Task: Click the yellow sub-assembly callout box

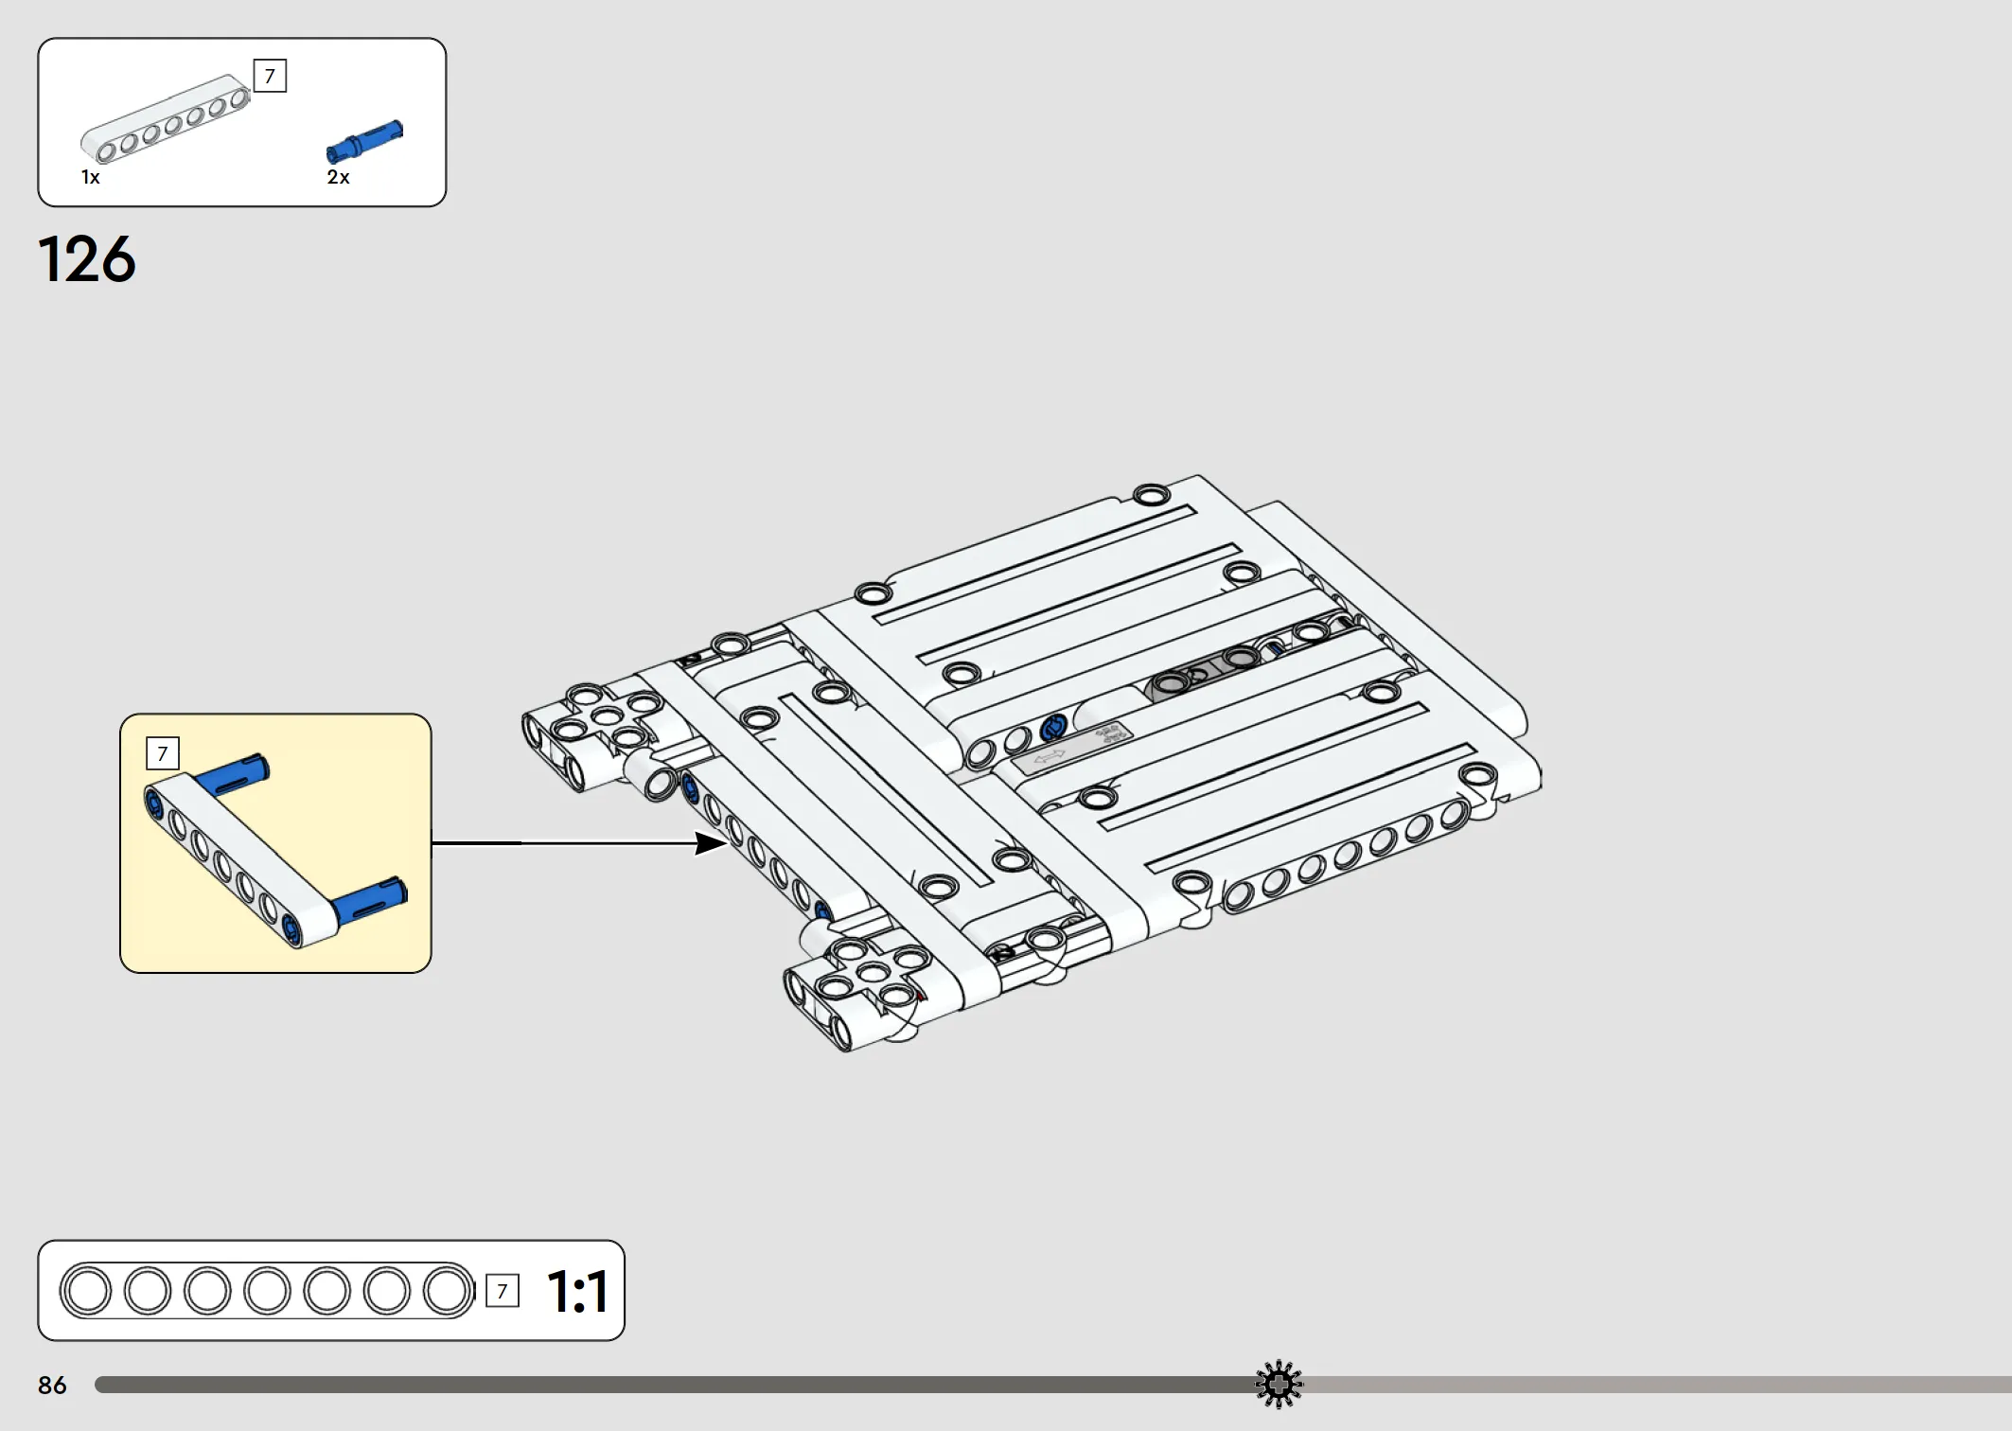Action: click(275, 843)
